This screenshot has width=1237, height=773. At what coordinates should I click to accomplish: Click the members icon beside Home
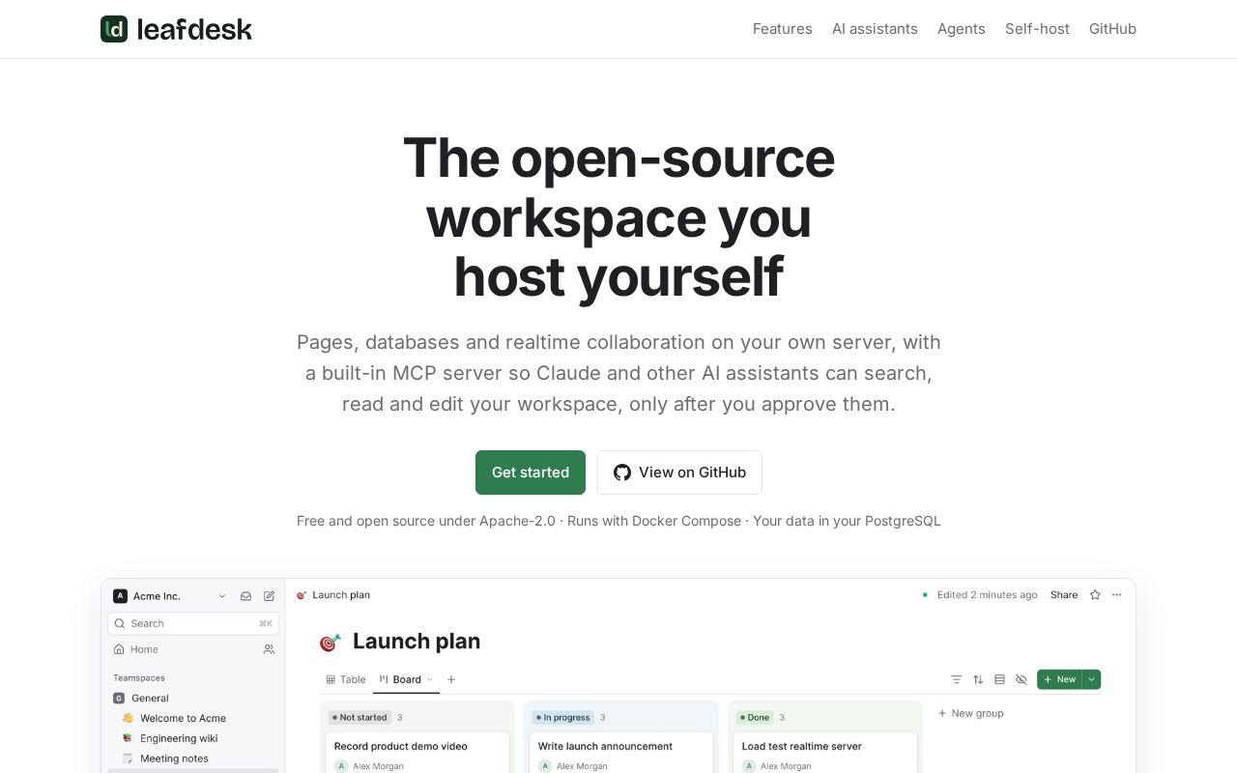coord(269,649)
